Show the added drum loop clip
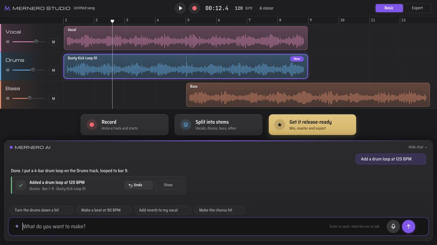 pyautogui.click(x=168, y=185)
